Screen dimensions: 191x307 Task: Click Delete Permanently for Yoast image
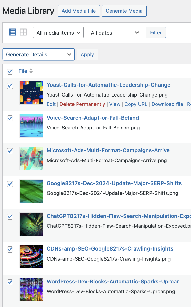point(82,104)
